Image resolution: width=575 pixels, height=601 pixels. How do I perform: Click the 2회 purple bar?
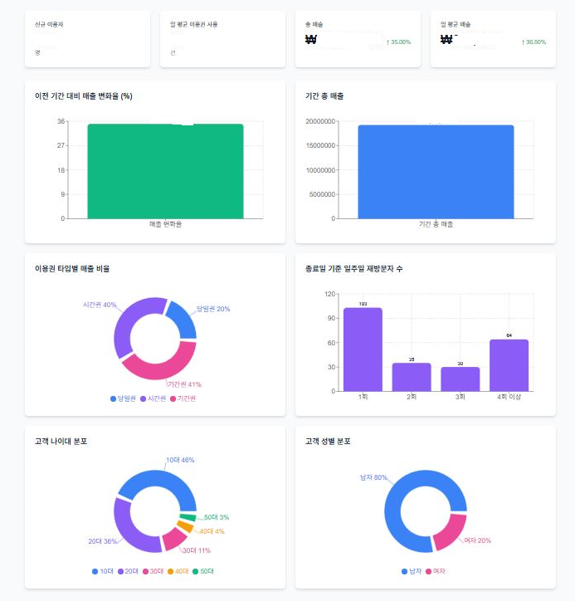[412, 377]
